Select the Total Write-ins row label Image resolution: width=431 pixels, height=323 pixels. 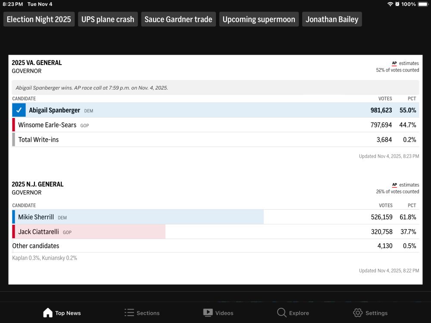(38, 140)
